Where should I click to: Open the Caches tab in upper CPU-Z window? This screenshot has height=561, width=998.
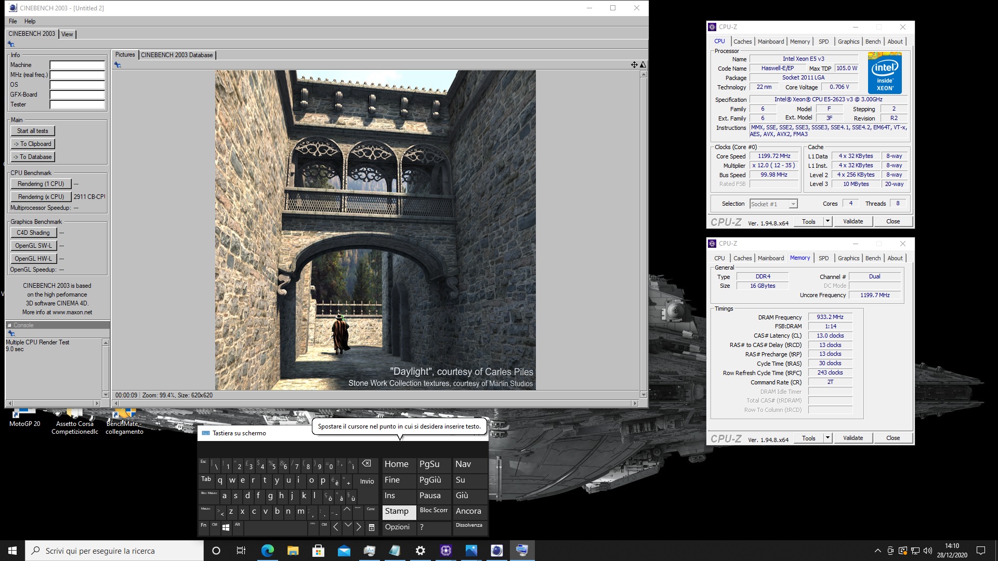click(x=742, y=42)
